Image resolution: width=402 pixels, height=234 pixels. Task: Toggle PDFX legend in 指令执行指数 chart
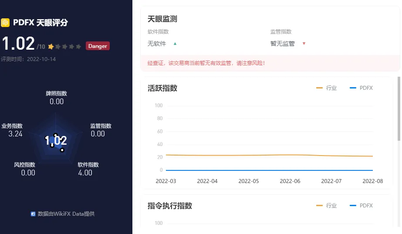click(x=361, y=206)
